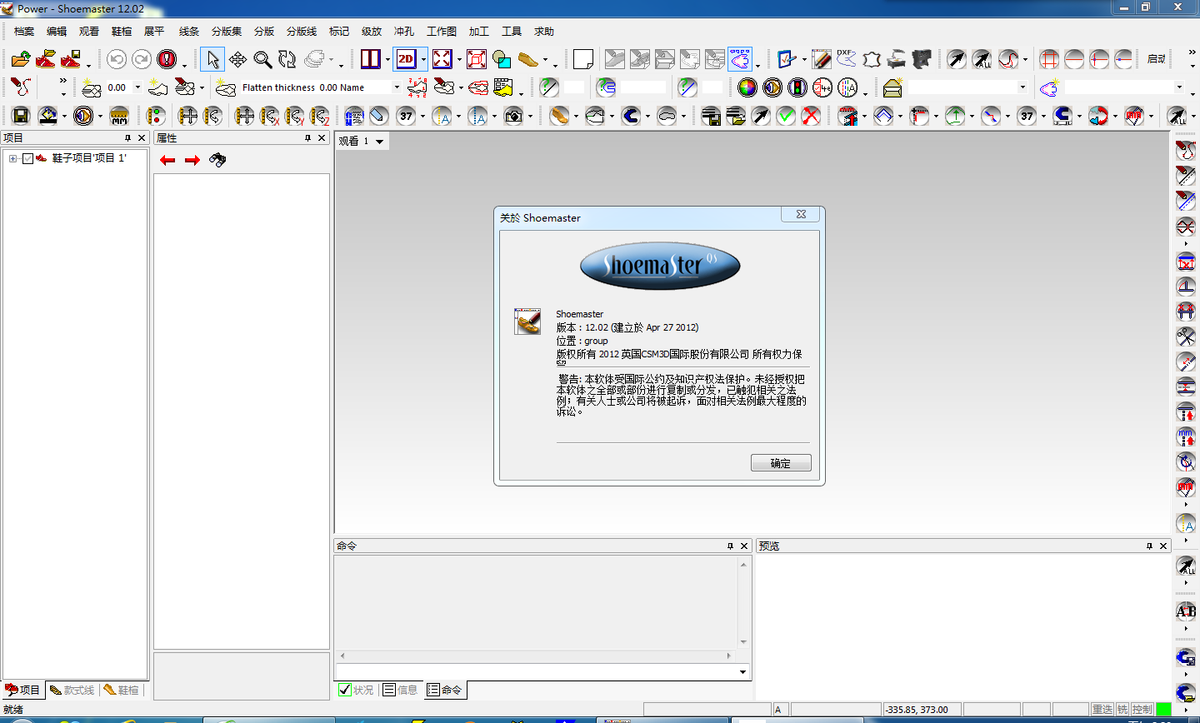Open the 工作图 menu
Viewport: 1200px width, 723px height.
pyautogui.click(x=442, y=32)
